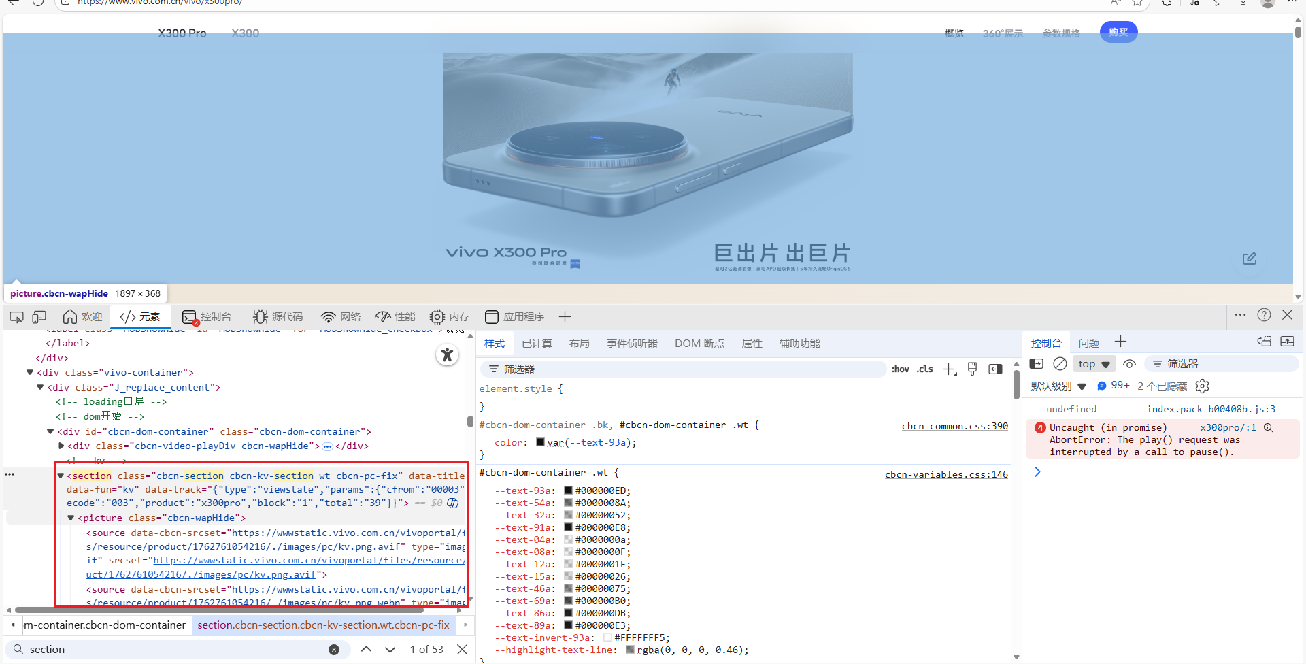Open the accessibility tree view button

tap(447, 354)
